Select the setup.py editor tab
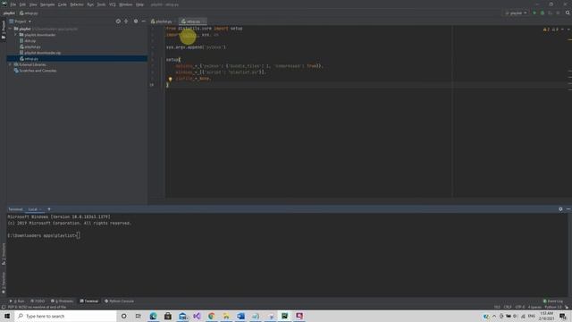Screen dimensions: 572x322 193,21
